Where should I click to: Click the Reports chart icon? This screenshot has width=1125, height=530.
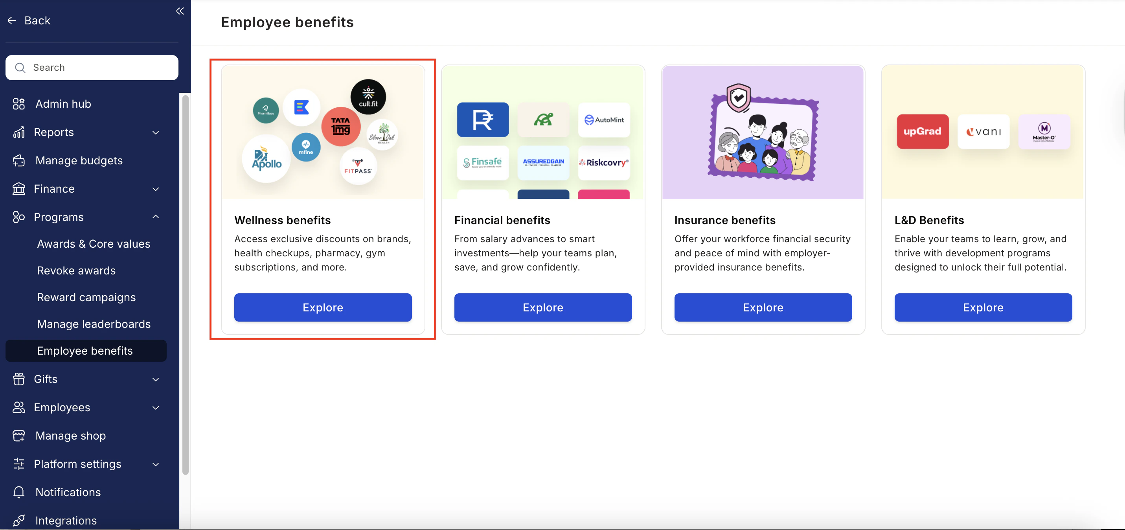[19, 132]
